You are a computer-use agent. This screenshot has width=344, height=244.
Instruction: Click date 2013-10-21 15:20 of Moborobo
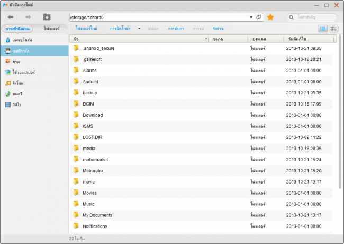[304, 171]
